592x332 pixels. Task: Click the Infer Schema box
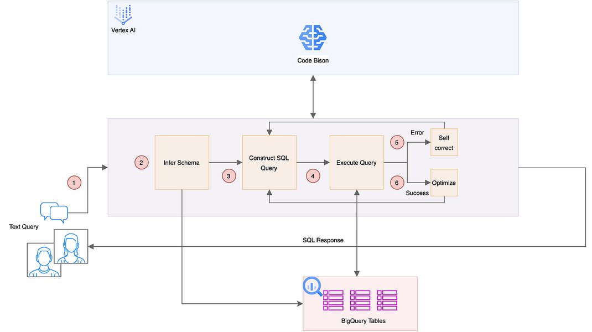(182, 163)
